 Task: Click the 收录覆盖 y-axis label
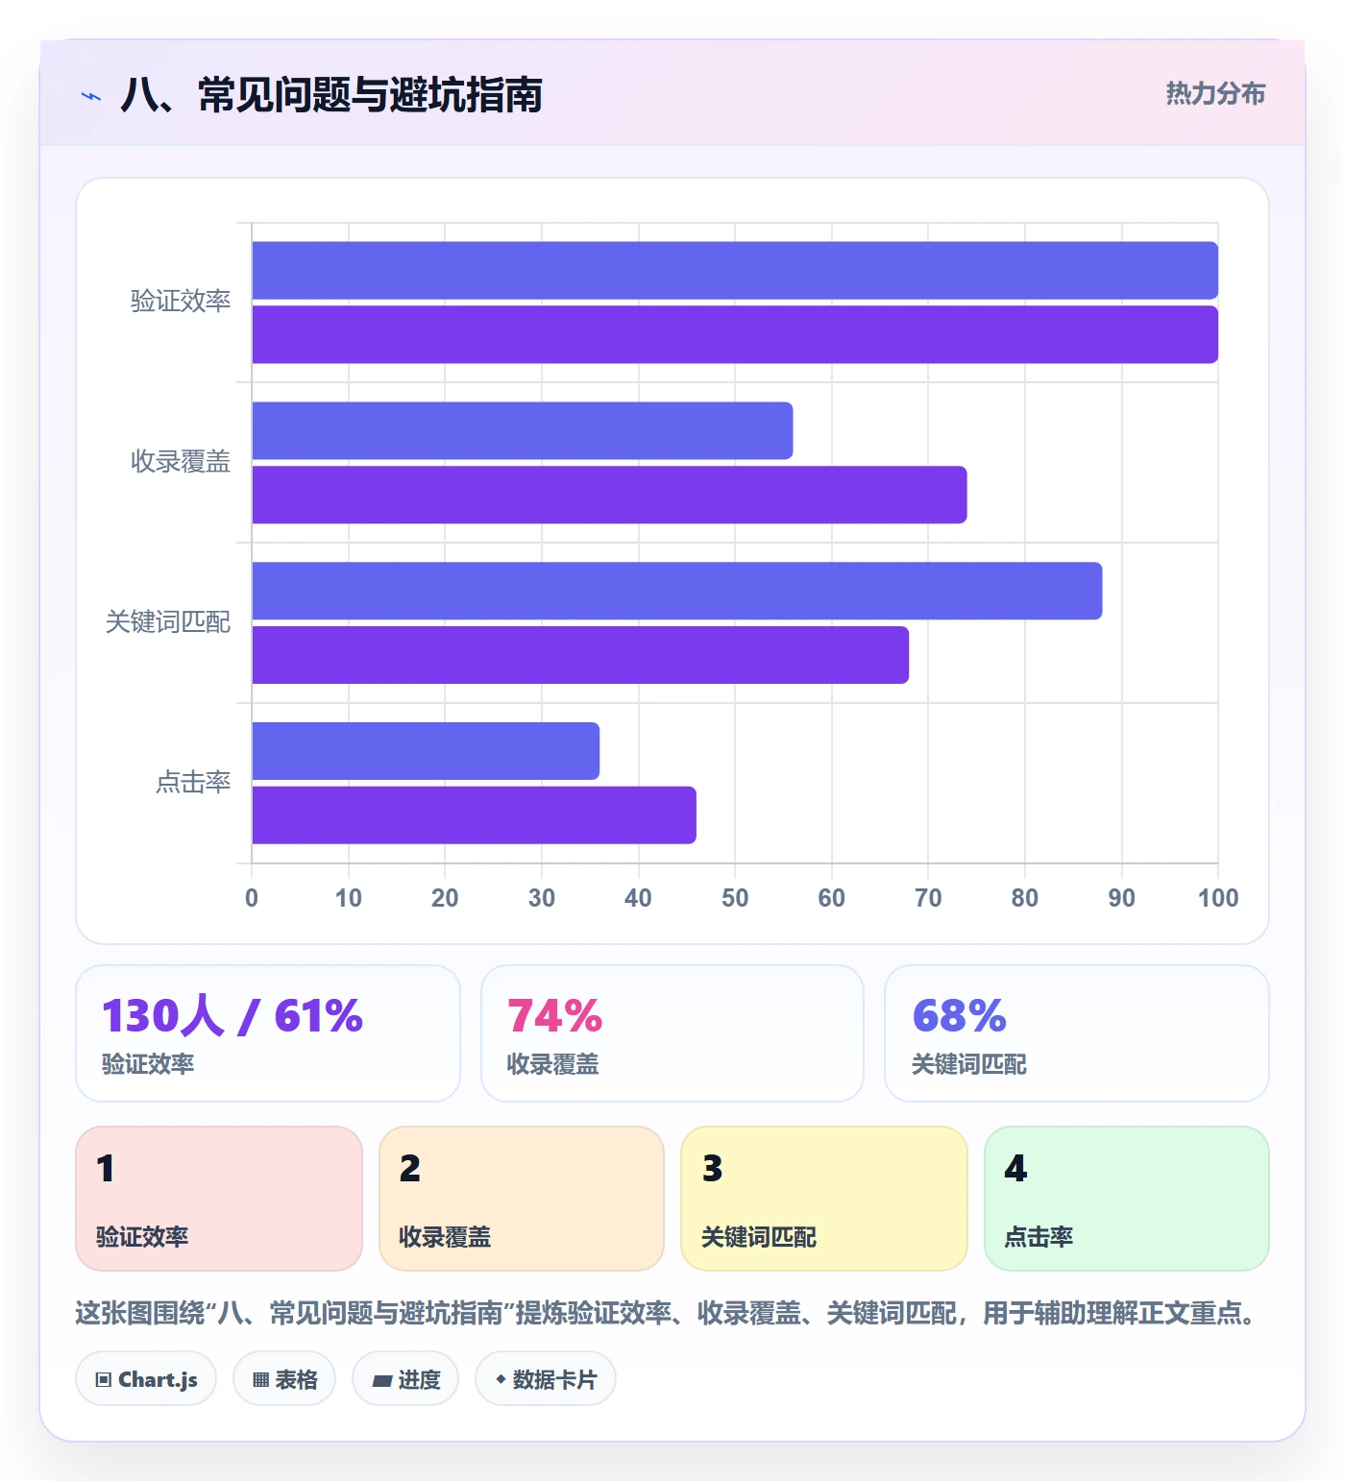(181, 462)
